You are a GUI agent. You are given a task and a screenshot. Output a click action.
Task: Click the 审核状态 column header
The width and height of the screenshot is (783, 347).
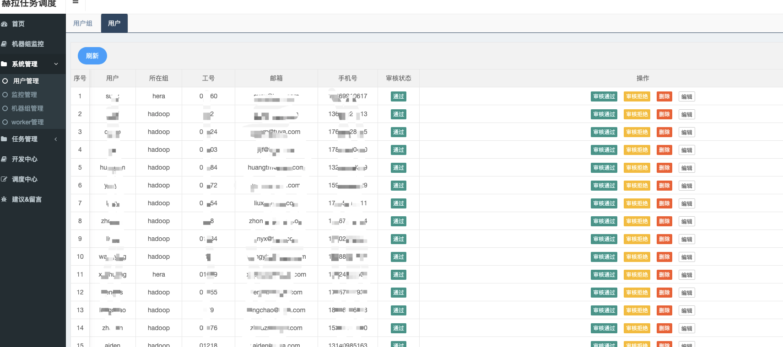[399, 78]
